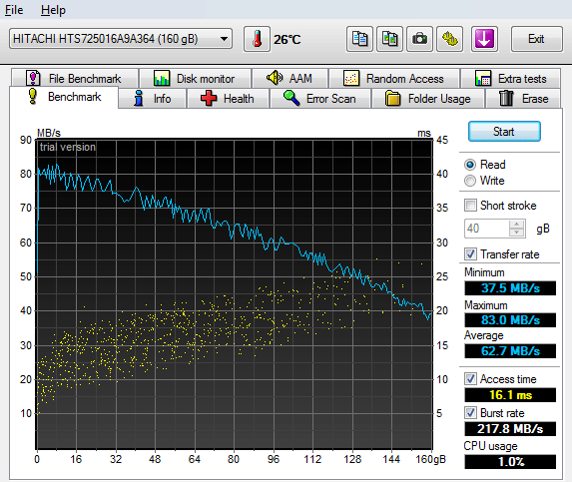Start the benchmark test

504,132
